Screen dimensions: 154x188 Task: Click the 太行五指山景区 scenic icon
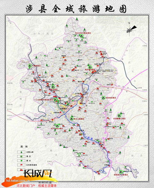[x=57, y=126]
